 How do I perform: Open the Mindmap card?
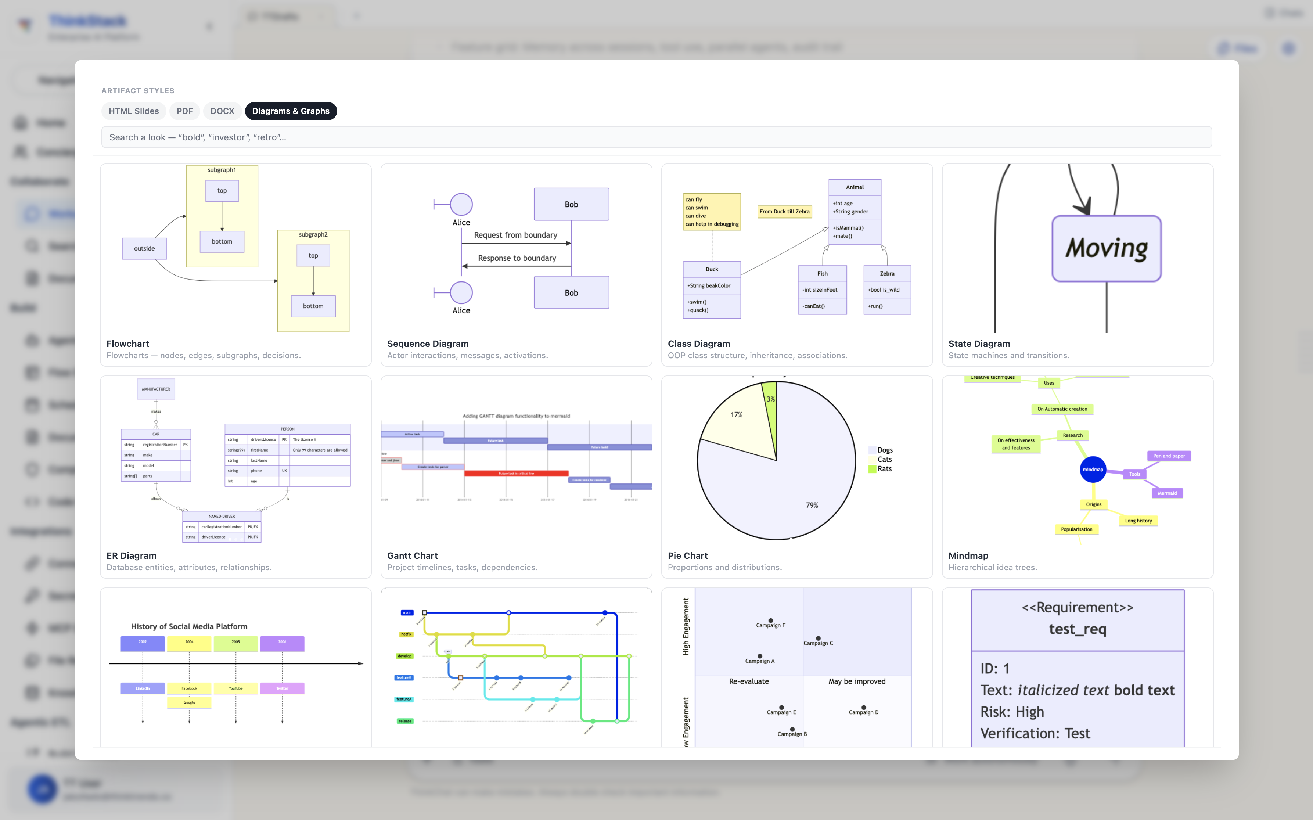[1078, 477]
